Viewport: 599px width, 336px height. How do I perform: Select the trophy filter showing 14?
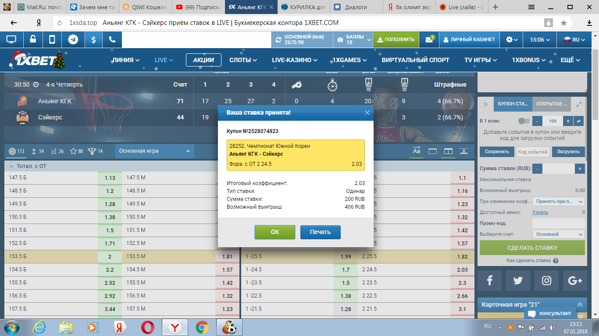coord(95,151)
